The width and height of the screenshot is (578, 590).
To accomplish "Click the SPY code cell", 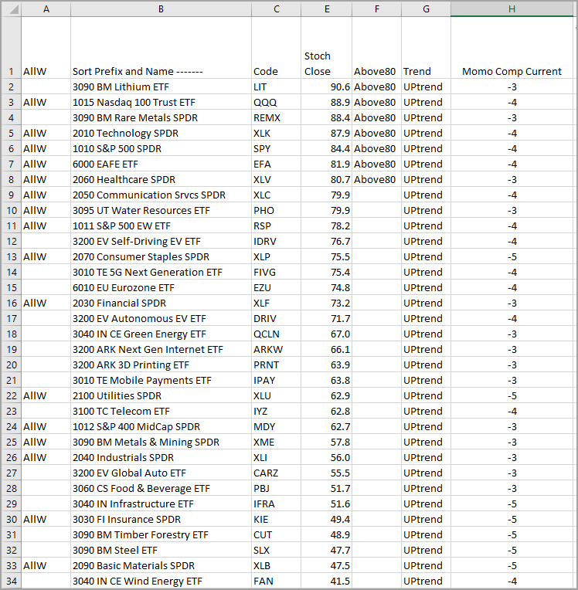I will coord(277,148).
